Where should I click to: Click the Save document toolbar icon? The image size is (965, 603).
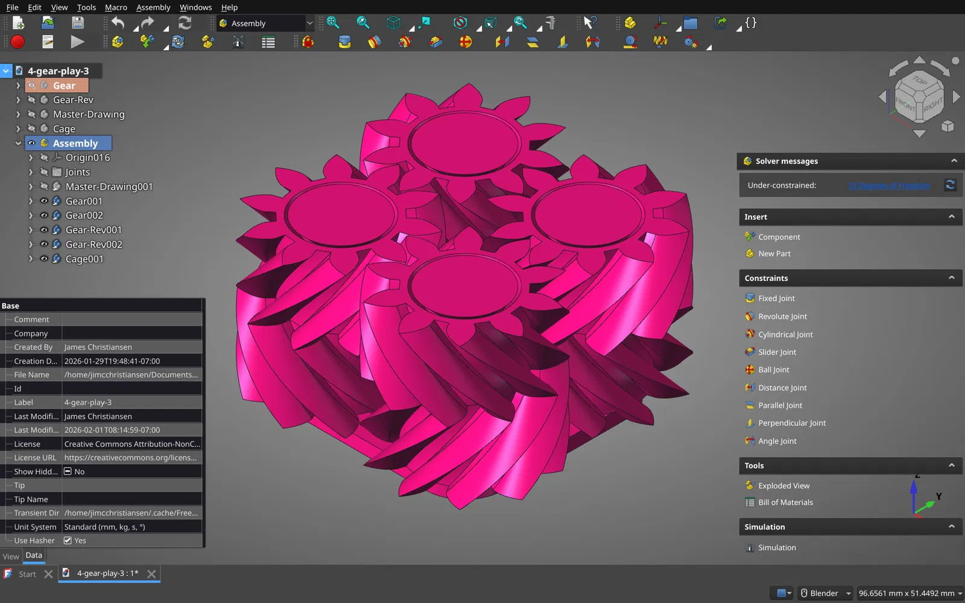[78, 23]
